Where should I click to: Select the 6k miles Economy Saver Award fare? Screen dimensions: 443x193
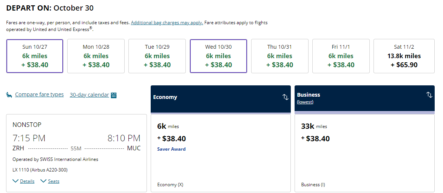click(221, 153)
